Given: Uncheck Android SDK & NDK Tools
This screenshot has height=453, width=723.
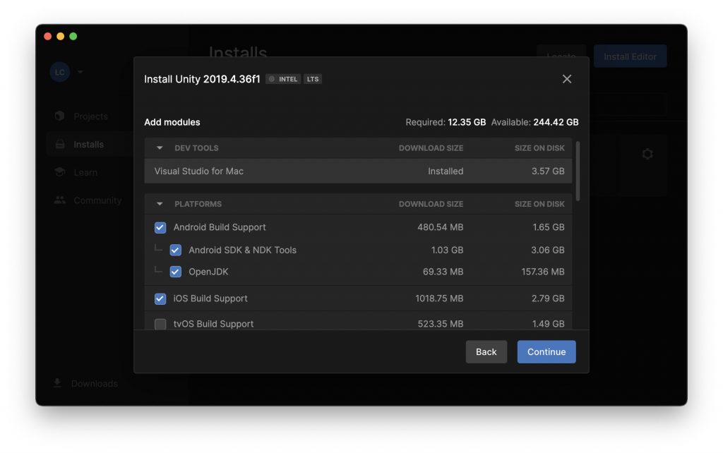Looking at the screenshot, I should click(x=175, y=250).
